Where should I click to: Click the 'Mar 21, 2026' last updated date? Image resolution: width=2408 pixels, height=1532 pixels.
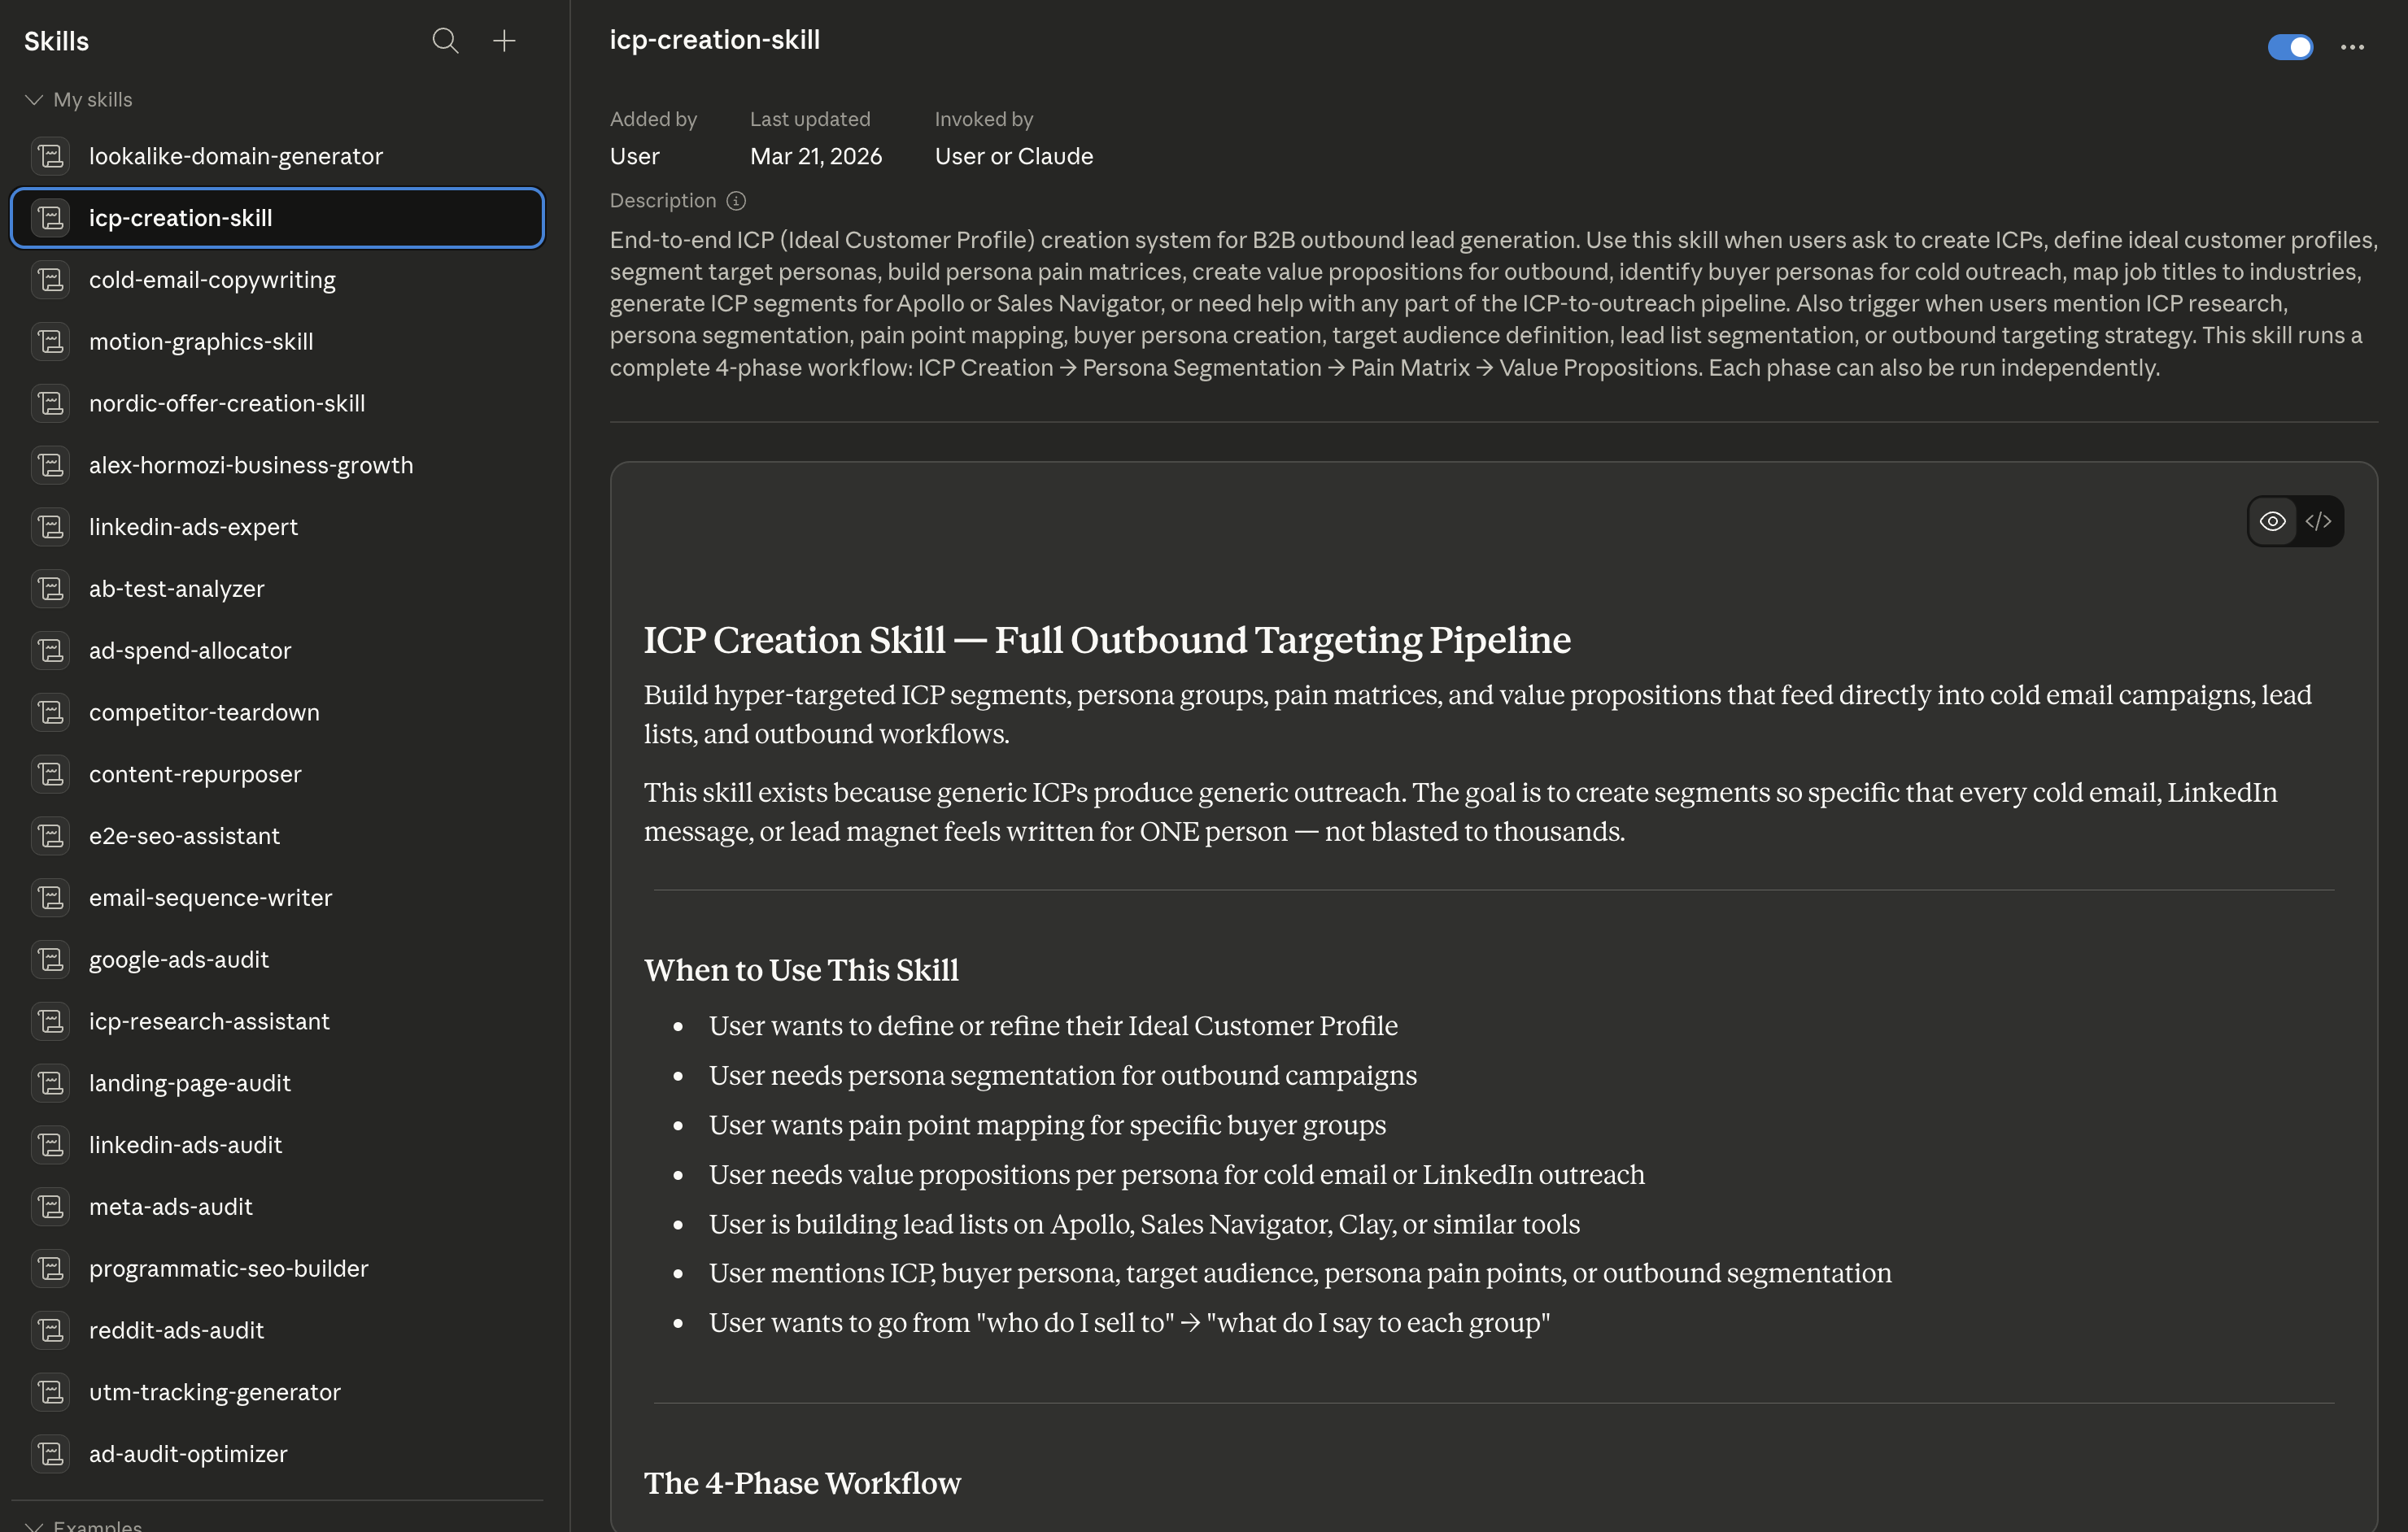[x=816, y=157]
